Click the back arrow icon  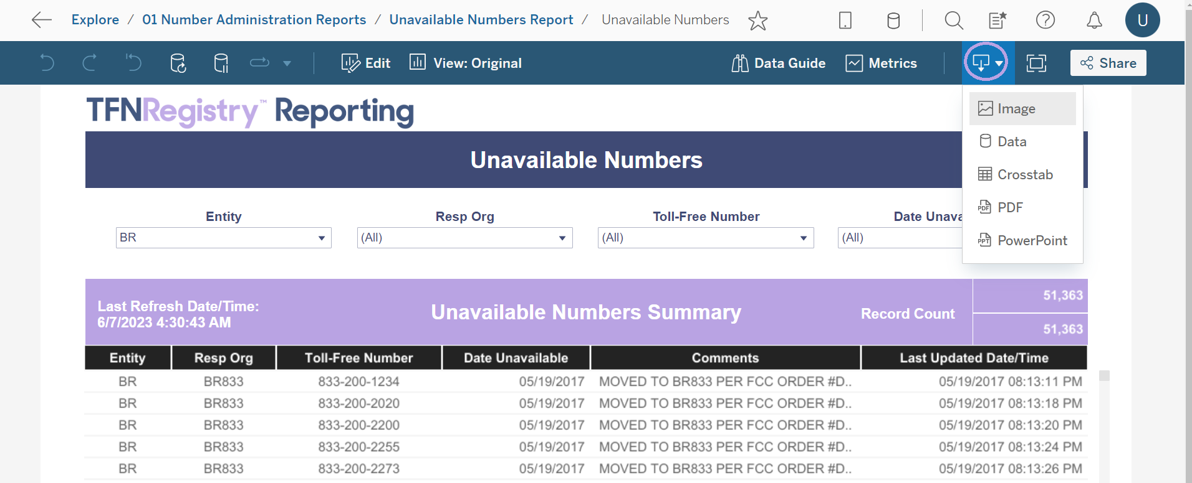point(42,20)
